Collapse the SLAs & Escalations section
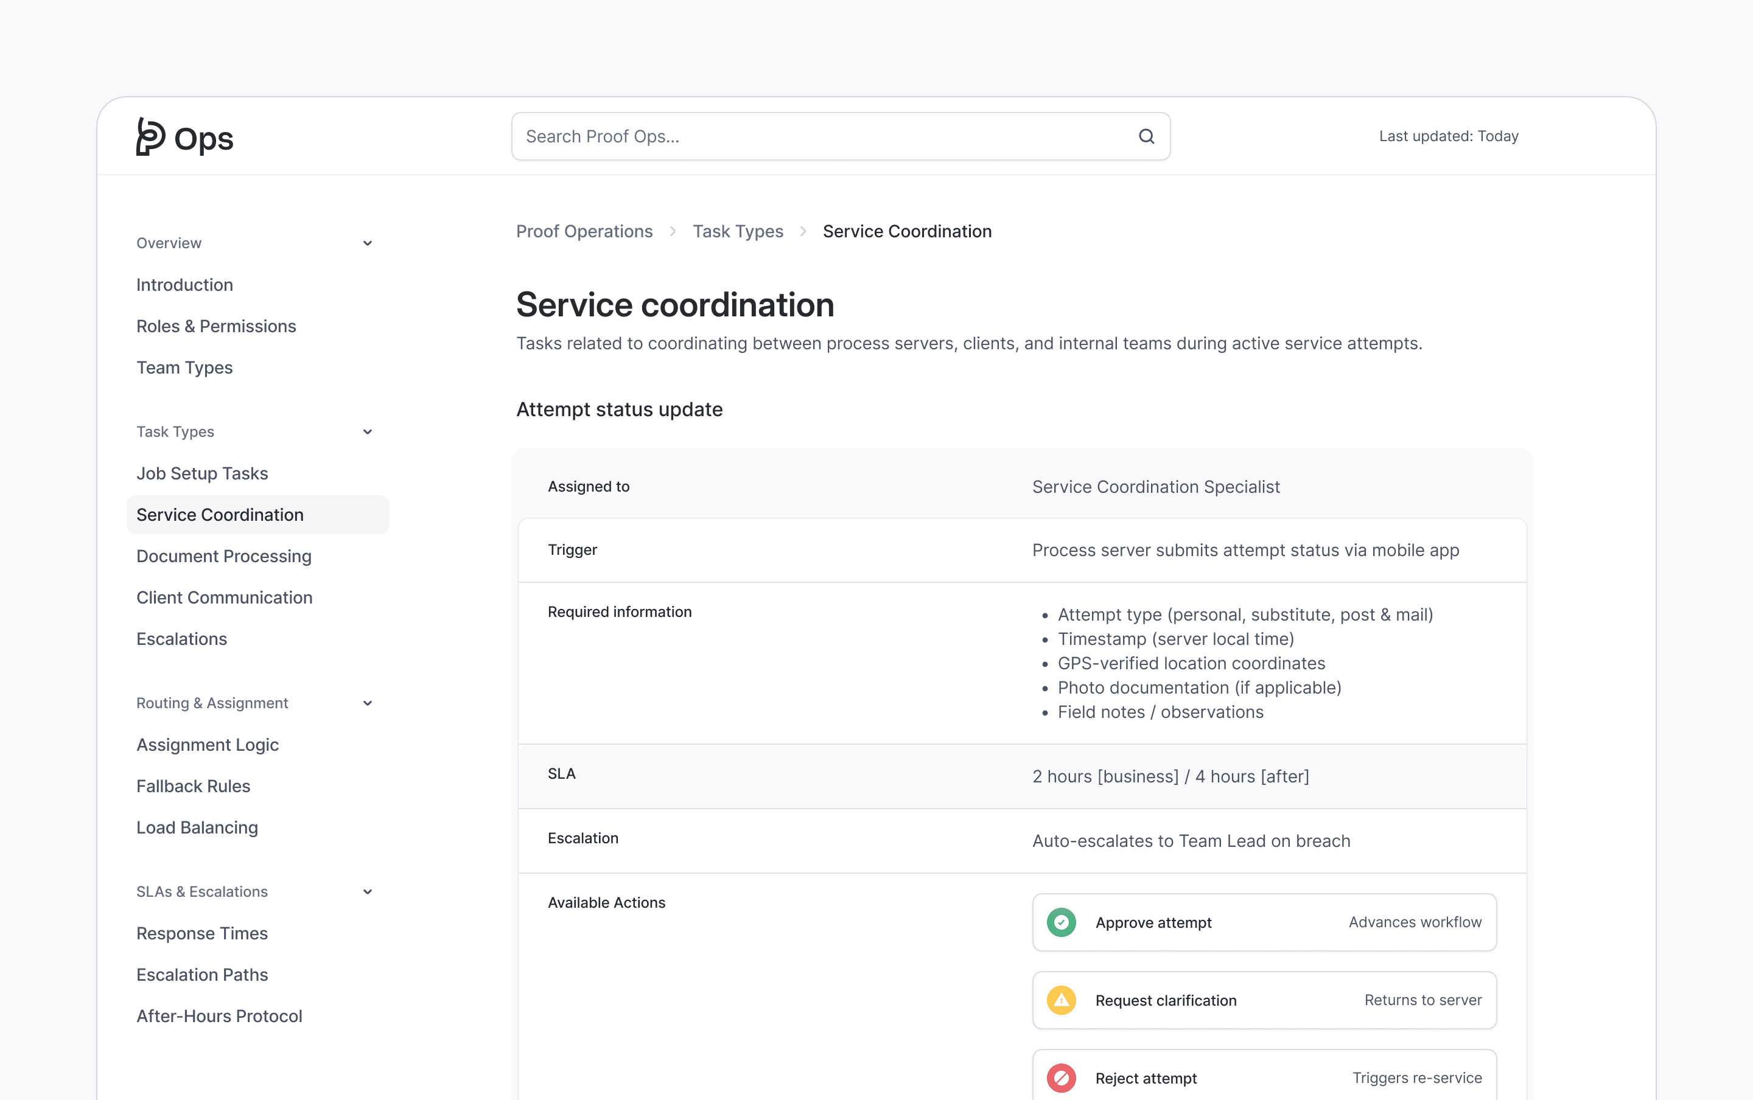Image resolution: width=1753 pixels, height=1100 pixels. [x=368, y=891]
